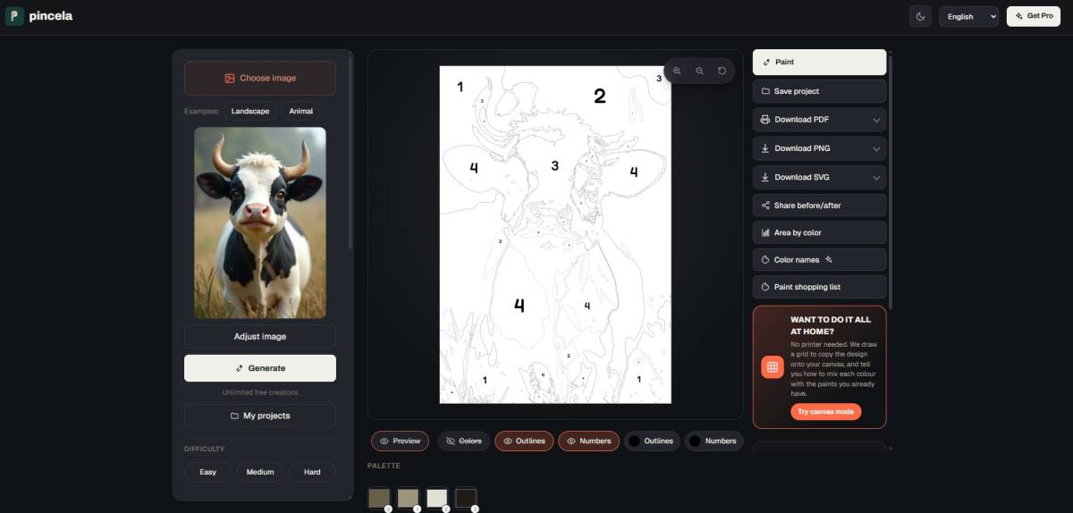Open My projects
1073x513 pixels.
tap(260, 416)
